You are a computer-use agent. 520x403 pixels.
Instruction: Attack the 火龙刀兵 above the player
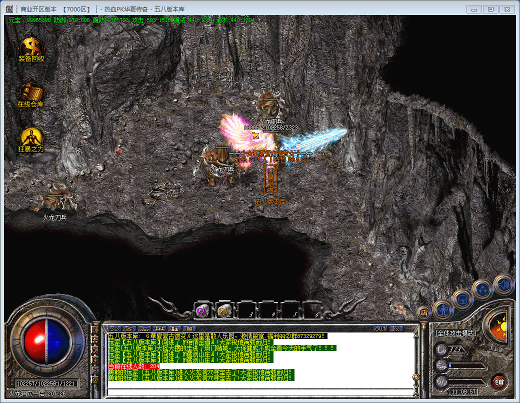click(269, 105)
